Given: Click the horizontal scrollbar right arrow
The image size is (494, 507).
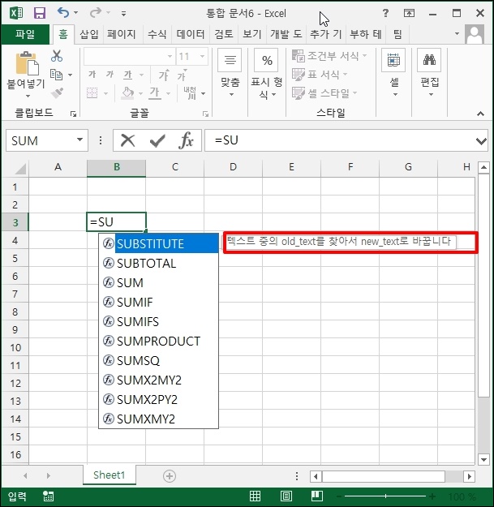Looking at the screenshot, I should [469, 476].
